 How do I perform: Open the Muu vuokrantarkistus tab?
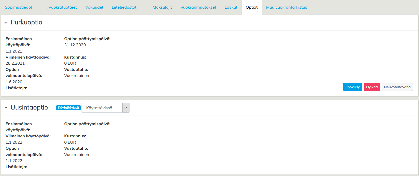[x=286, y=7]
